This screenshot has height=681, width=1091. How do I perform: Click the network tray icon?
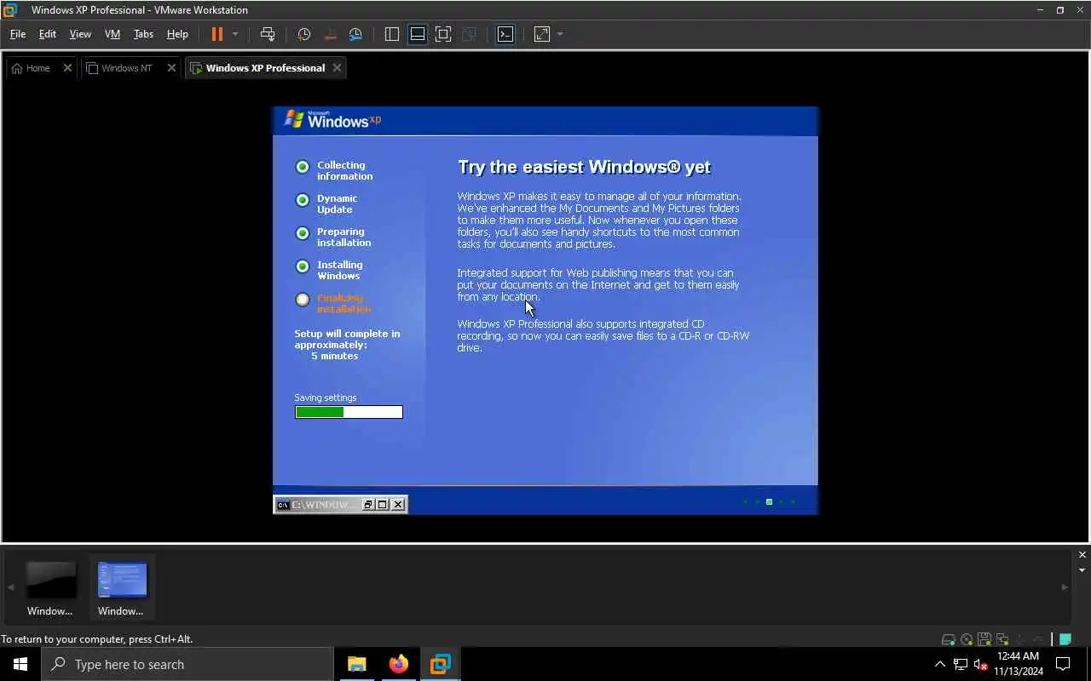[x=961, y=664]
